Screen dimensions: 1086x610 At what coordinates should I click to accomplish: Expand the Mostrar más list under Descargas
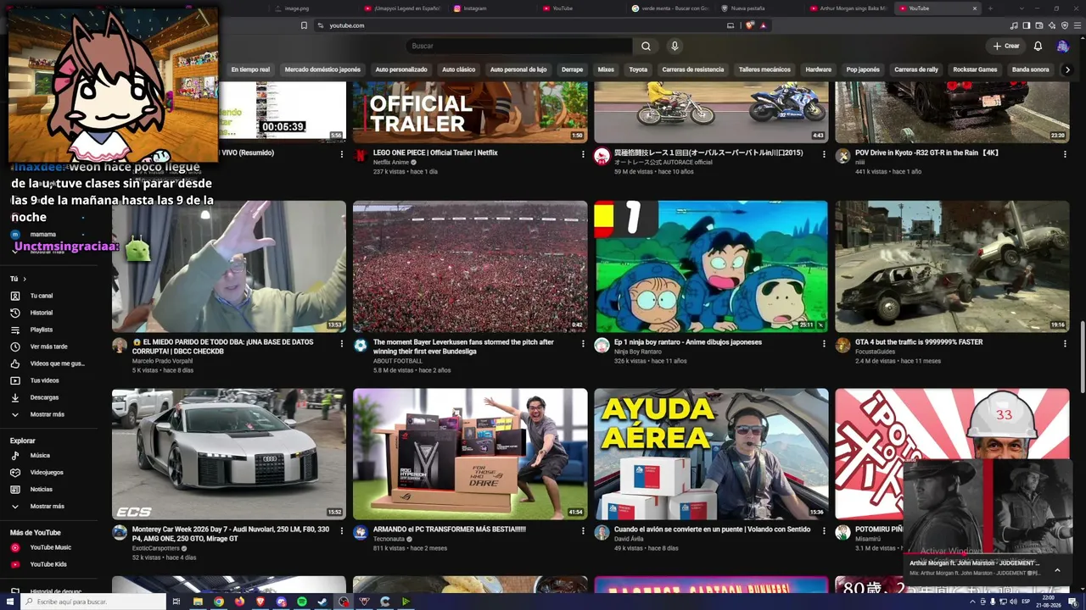(48, 414)
